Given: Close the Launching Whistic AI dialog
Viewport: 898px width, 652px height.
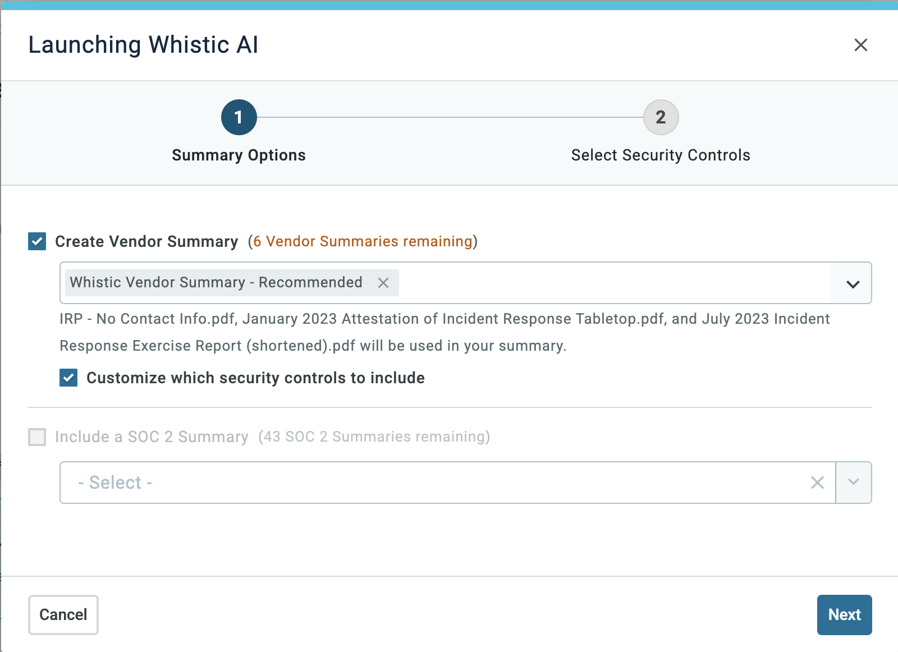Looking at the screenshot, I should click(860, 45).
